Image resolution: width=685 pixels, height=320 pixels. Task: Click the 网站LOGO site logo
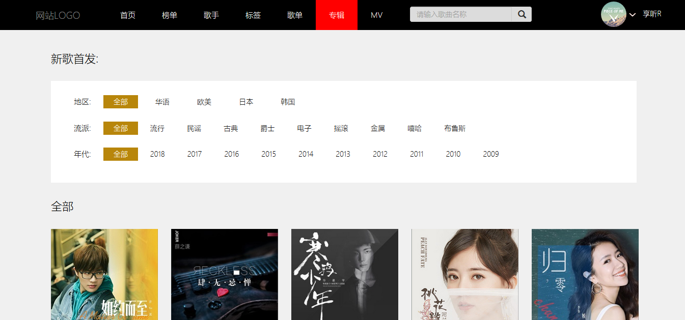coord(58,15)
